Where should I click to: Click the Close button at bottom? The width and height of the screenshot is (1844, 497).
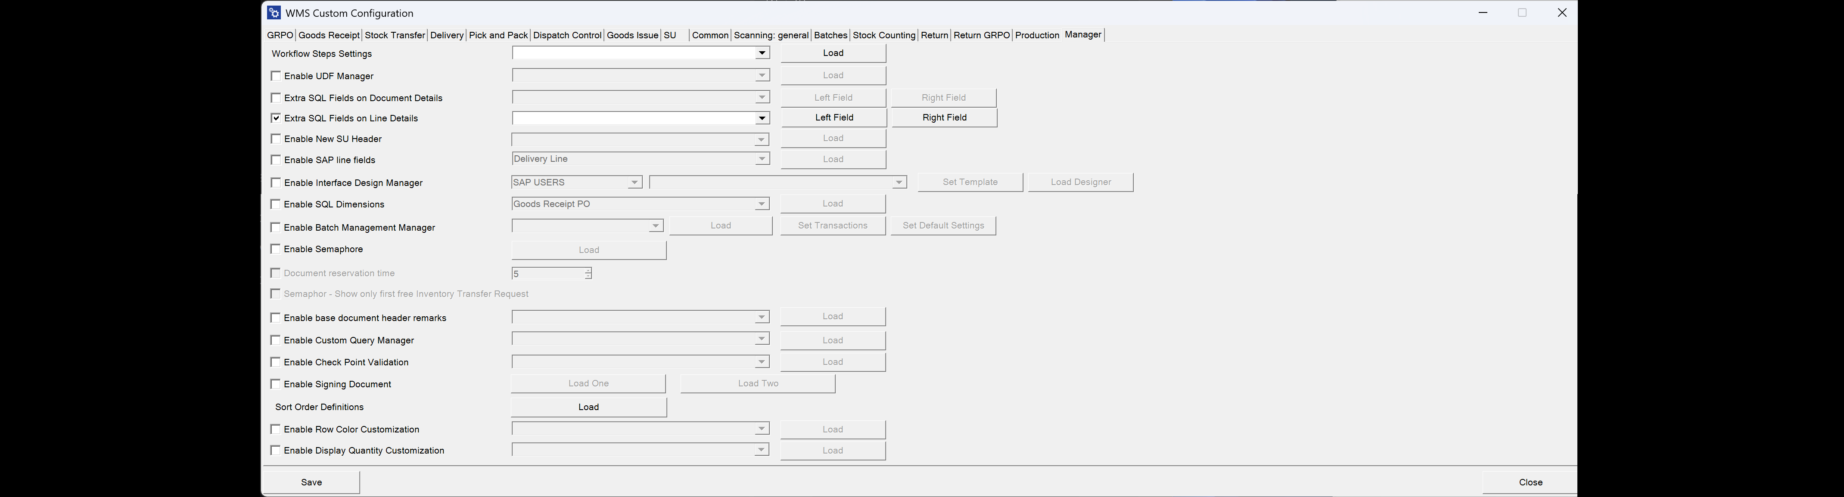tap(1530, 482)
